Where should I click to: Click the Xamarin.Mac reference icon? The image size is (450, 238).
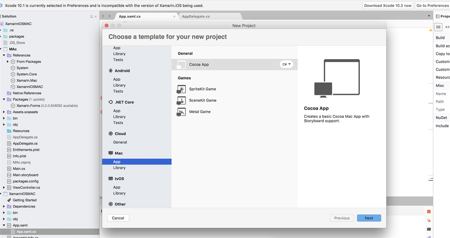[x=13, y=80]
